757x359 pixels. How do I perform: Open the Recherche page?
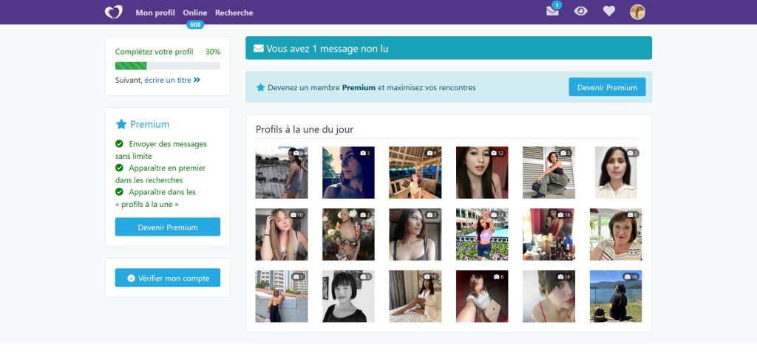[x=234, y=13]
